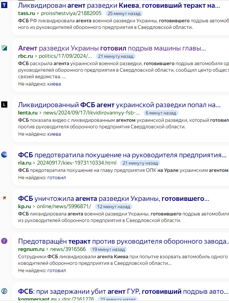The width and height of the screenshot is (229, 303).
Task: Open headline "ФСБ уничтожила агента разведки Украины"
Action: (x=114, y=199)
